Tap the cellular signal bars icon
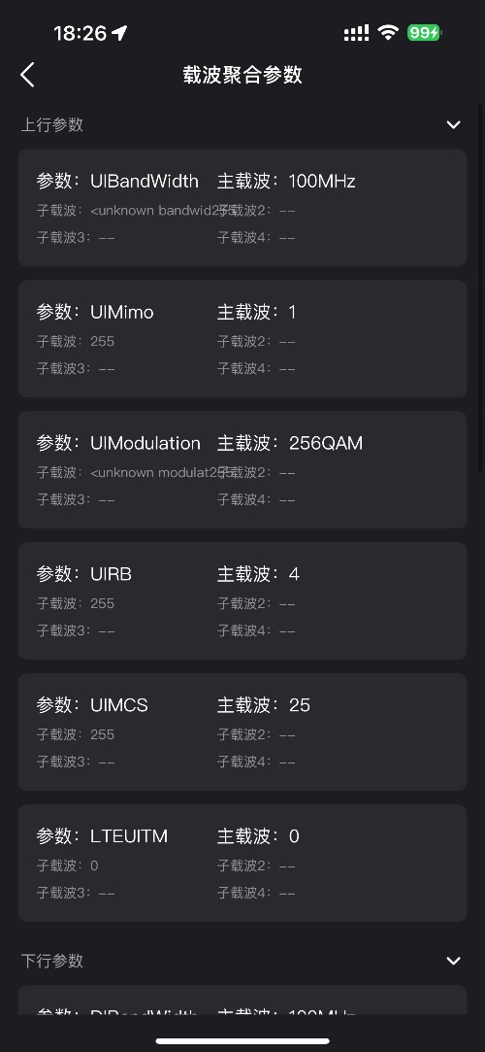 [x=356, y=33]
